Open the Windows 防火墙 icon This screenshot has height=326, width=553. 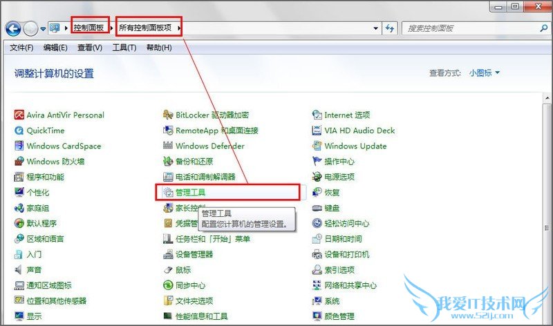pyautogui.click(x=19, y=161)
